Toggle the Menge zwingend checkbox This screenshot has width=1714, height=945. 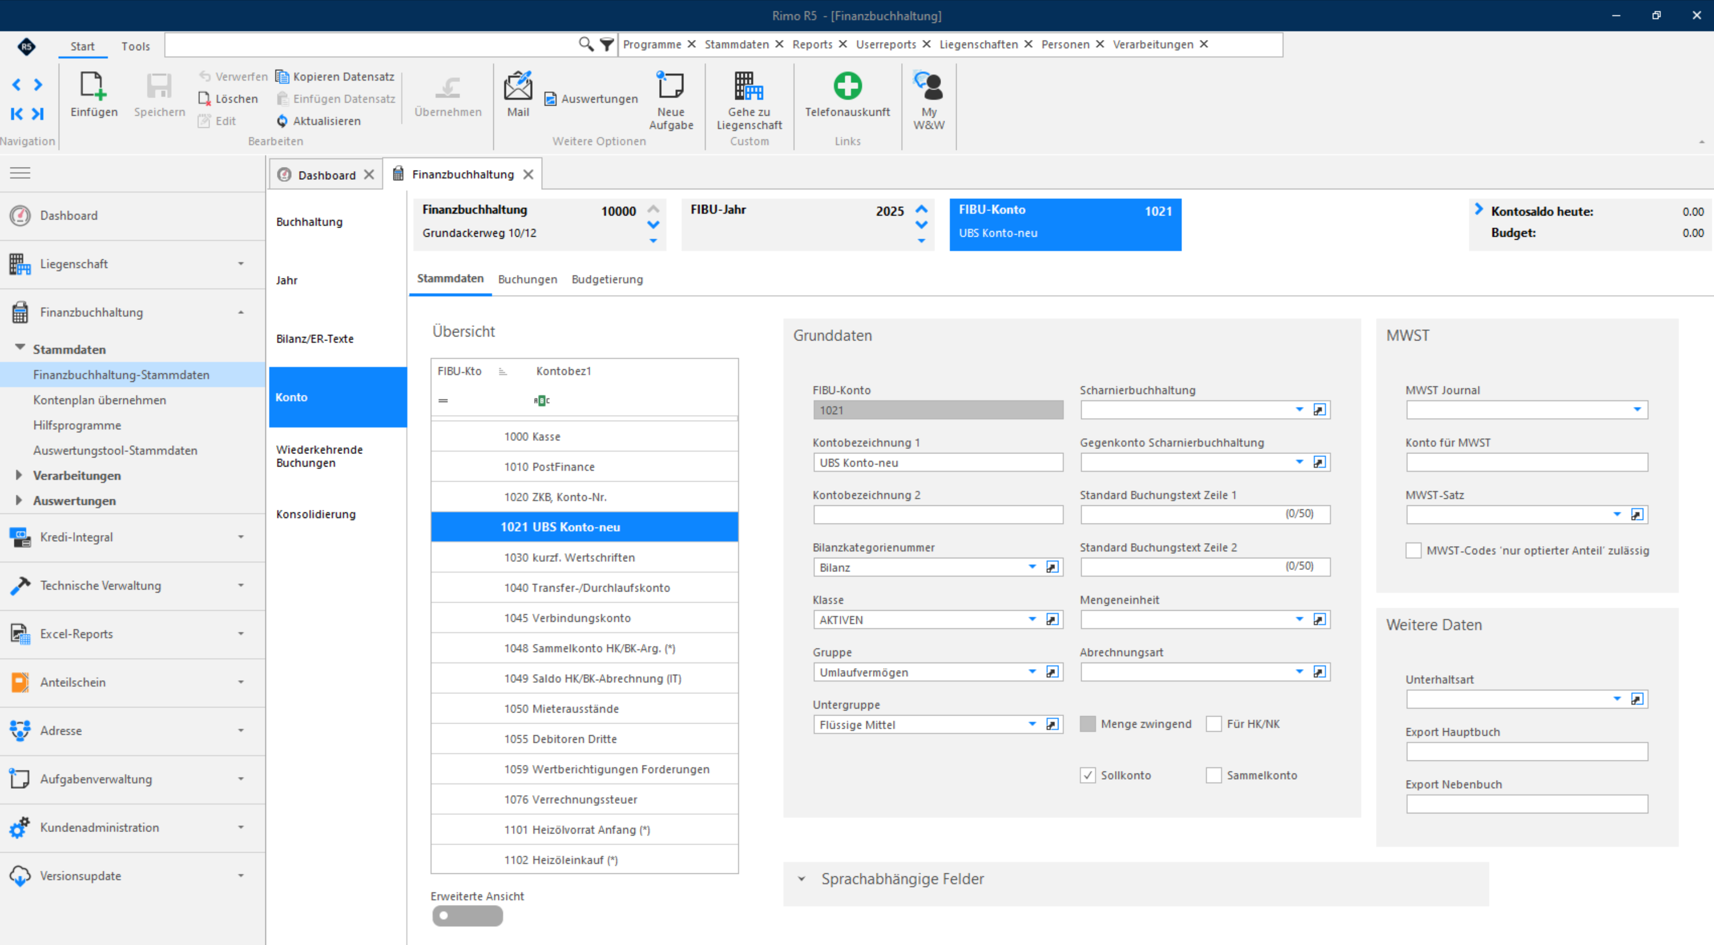[1087, 724]
